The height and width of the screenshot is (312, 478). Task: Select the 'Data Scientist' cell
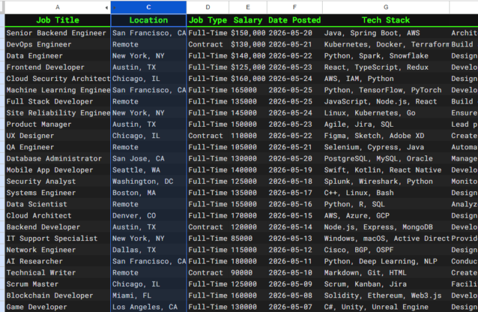tap(58, 204)
